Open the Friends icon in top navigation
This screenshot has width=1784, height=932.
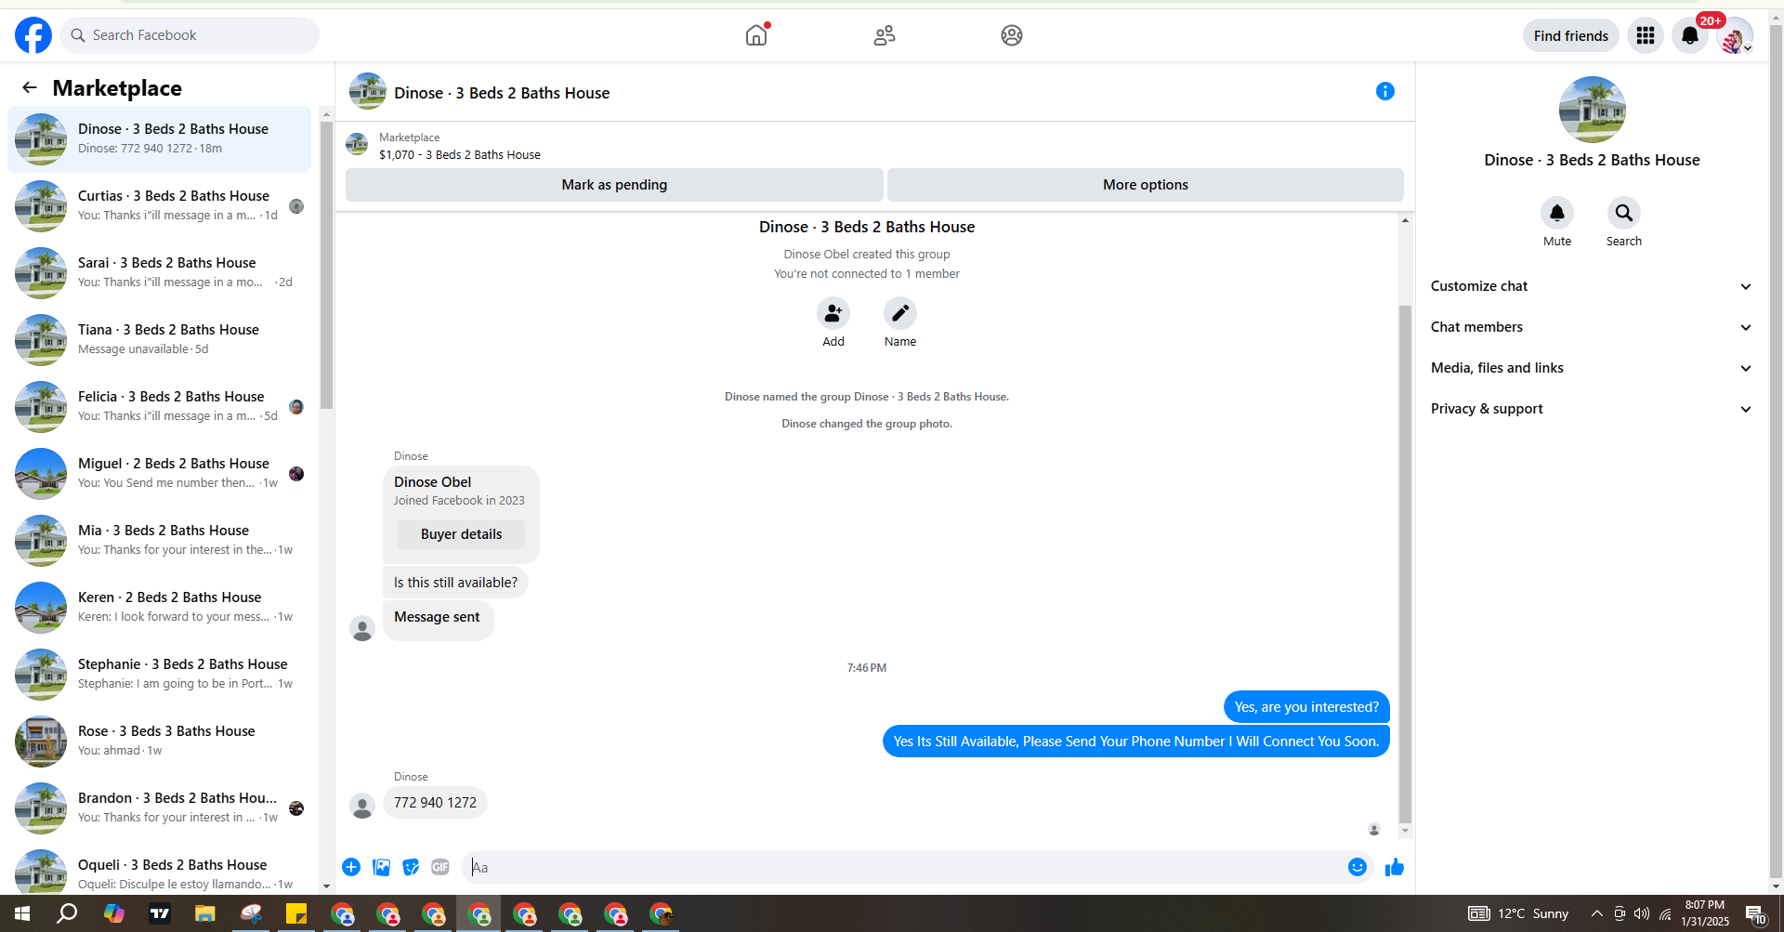click(x=885, y=35)
